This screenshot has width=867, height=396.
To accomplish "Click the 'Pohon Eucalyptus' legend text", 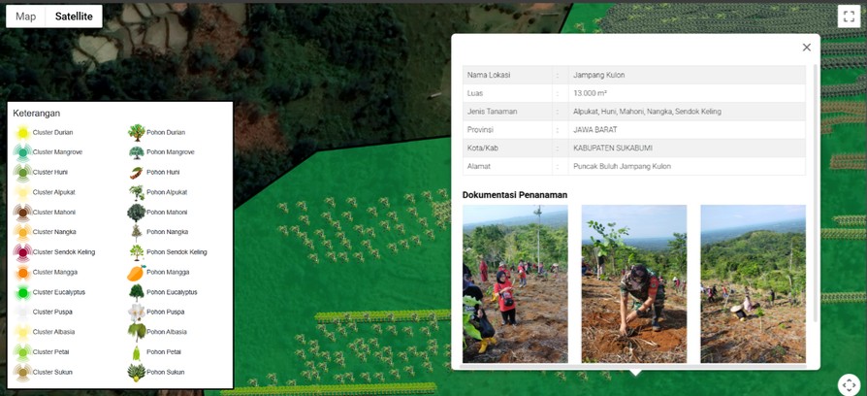I will tap(172, 292).
